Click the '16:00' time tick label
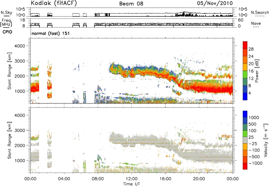The image size is (269, 186). (x=165, y=179)
